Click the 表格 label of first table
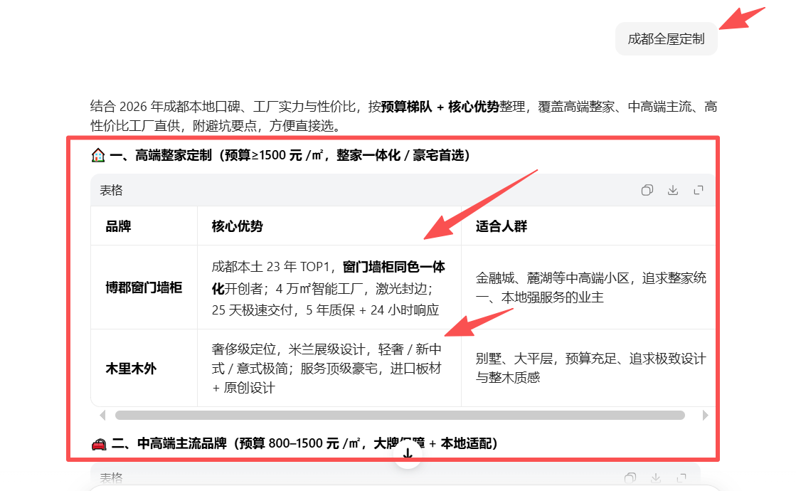The width and height of the screenshot is (796, 491). (111, 190)
